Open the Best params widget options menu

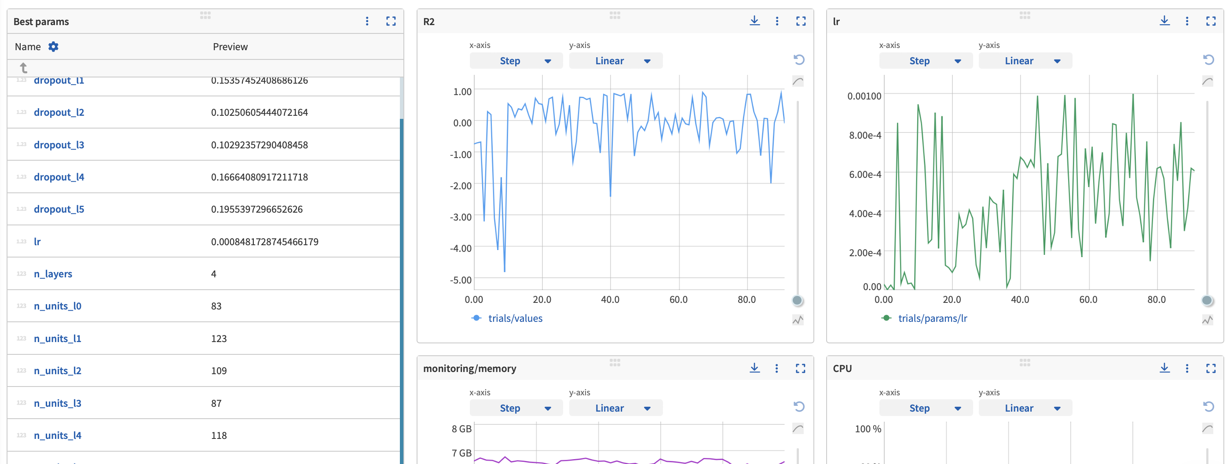click(x=367, y=21)
